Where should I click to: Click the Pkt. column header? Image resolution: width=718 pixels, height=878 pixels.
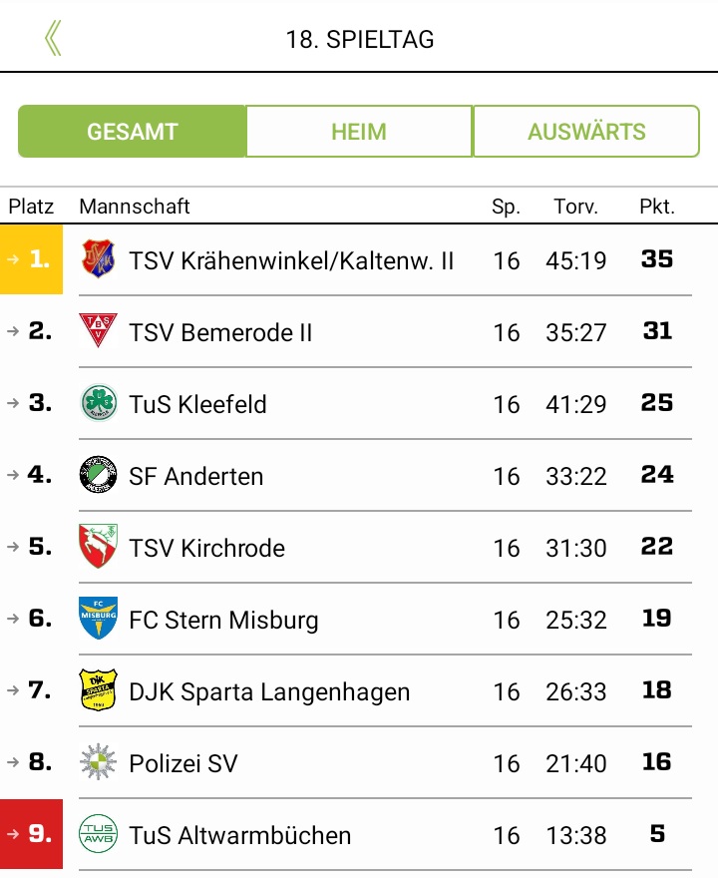657,207
